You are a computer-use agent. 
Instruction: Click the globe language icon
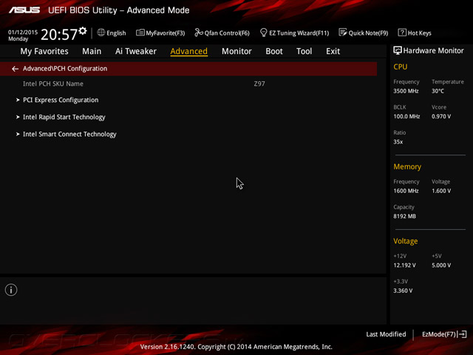(x=101, y=33)
